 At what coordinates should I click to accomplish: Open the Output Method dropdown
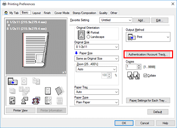tap(148, 37)
